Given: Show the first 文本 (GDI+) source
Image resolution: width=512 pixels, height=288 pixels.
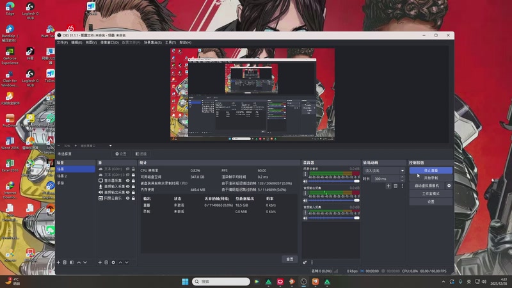Looking at the screenshot, I should click(127, 169).
